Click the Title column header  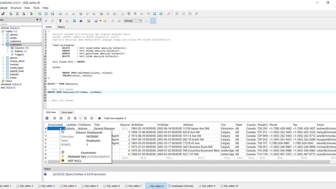click(x=106, y=125)
